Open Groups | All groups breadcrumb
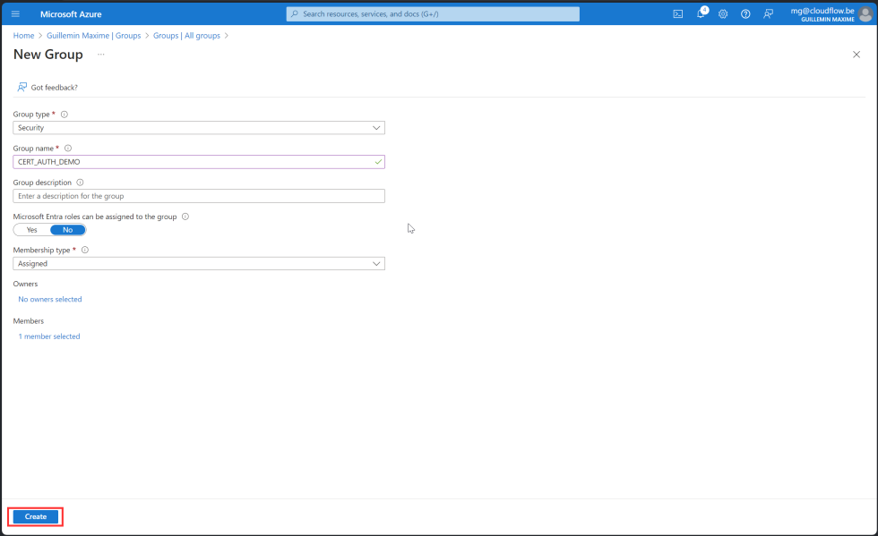The height and width of the screenshot is (536, 878). pyautogui.click(x=188, y=35)
